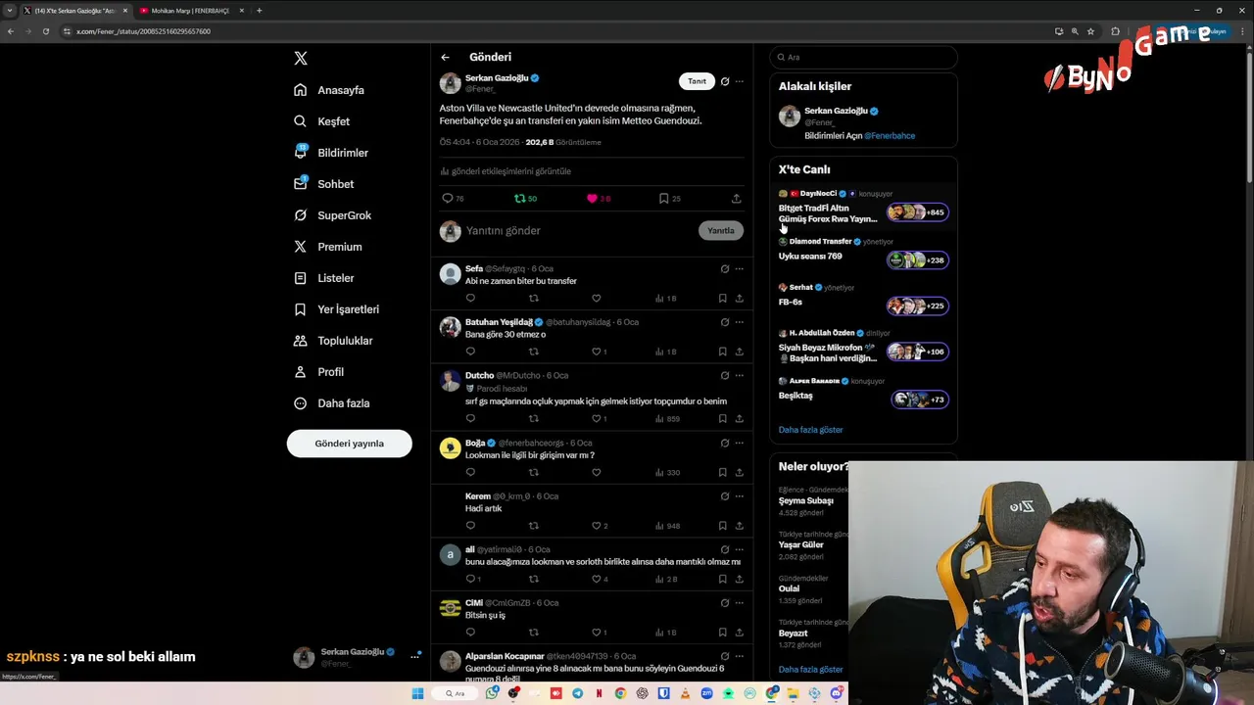Viewport: 1254px width, 705px height.
Task: Open Anasayfa from the sidebar
Action: tap(329, 90)
